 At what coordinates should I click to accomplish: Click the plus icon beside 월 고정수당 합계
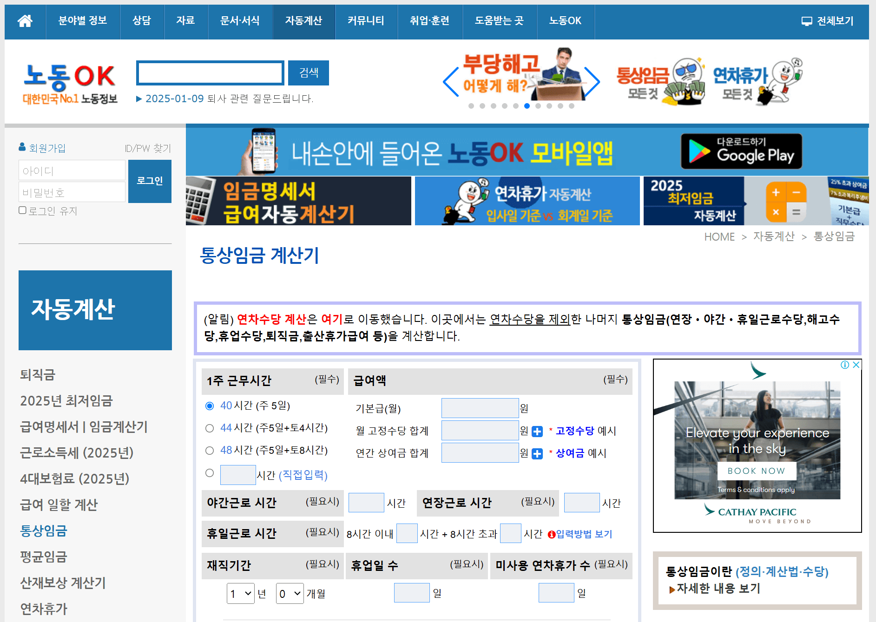pos(537,431)
